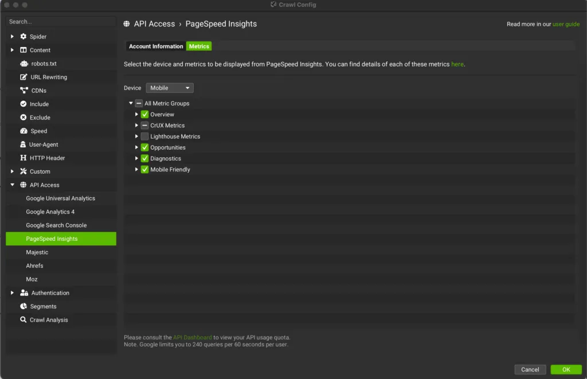
Task: Open the API Dashboard link
Action: (x=193, y=337)
